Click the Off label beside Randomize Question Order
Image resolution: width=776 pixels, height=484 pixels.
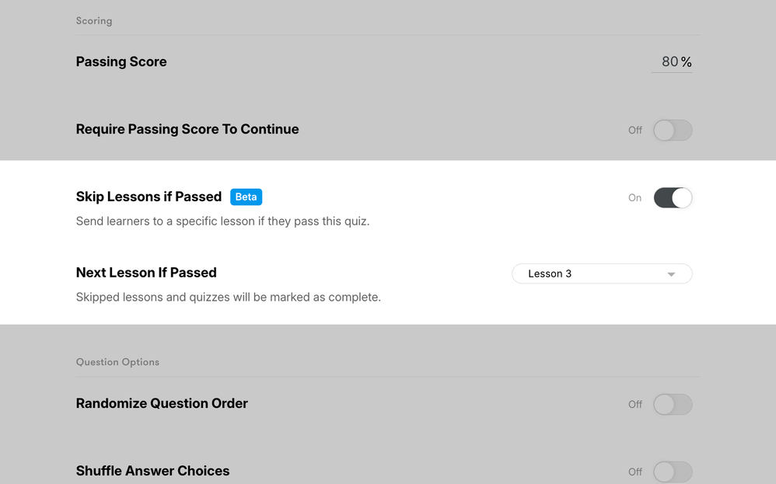pos(635,405)
